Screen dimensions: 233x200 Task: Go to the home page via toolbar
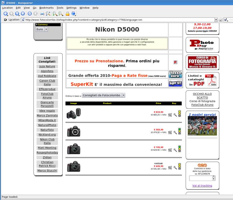(22, 14)
